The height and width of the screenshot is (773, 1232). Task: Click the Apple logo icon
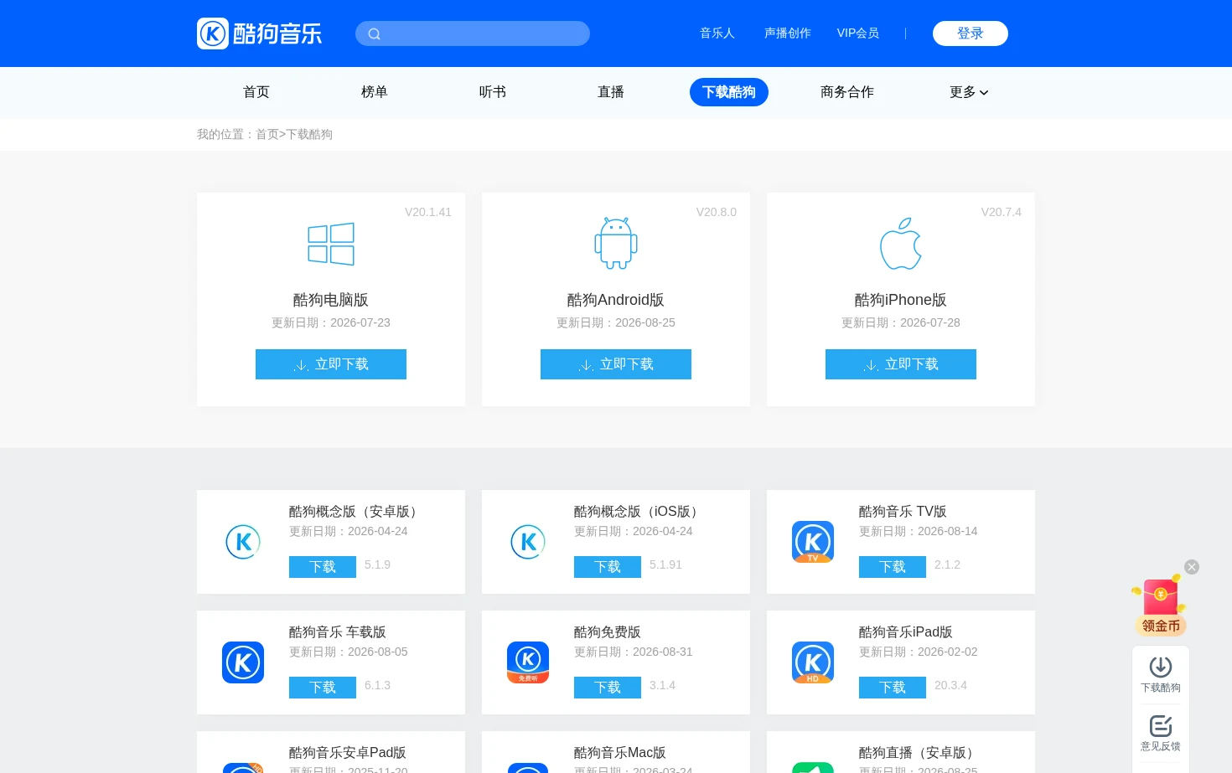pyautogui.click(x=901, y=244)
